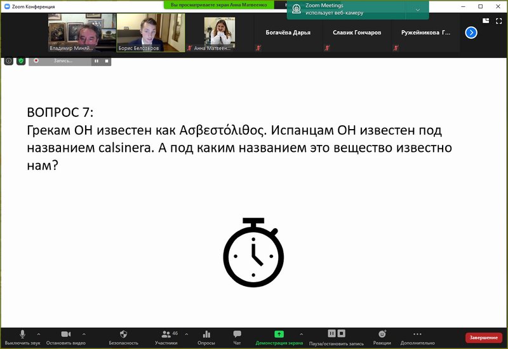This screenshot has height=349, width=508.
Task: Open Дополнительно more options menu
Action: pos(417,338)
